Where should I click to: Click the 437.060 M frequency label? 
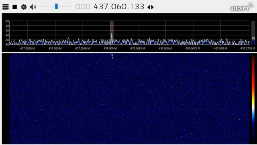[x=110, y=48]
